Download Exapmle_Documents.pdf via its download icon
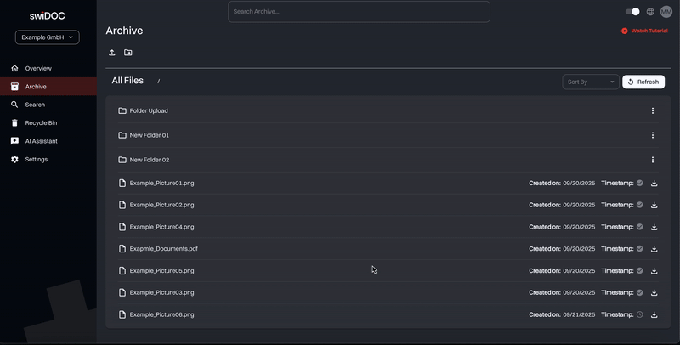 pyautogui.click(x=654, y=249)
